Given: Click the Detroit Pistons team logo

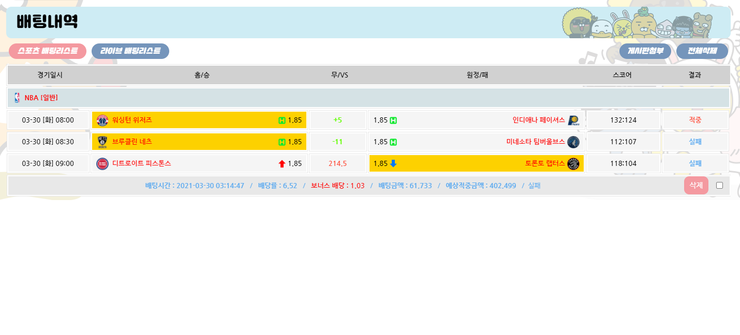Looking at the screenshot, I should (x=102, y=164).
